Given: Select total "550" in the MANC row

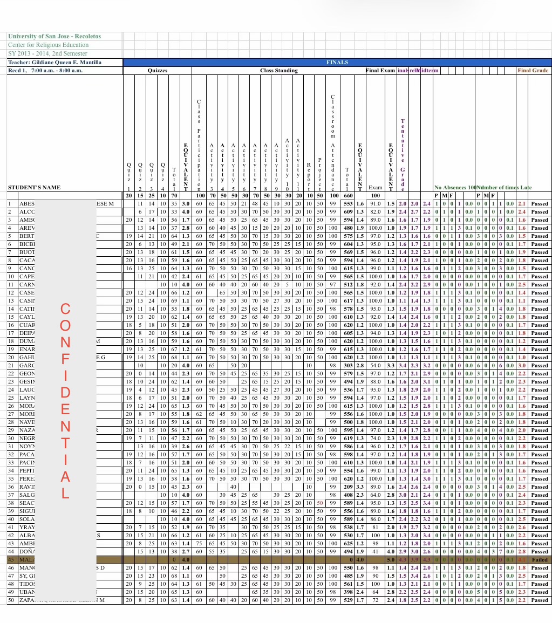Looking at the screenshot, I should [348, 568].
